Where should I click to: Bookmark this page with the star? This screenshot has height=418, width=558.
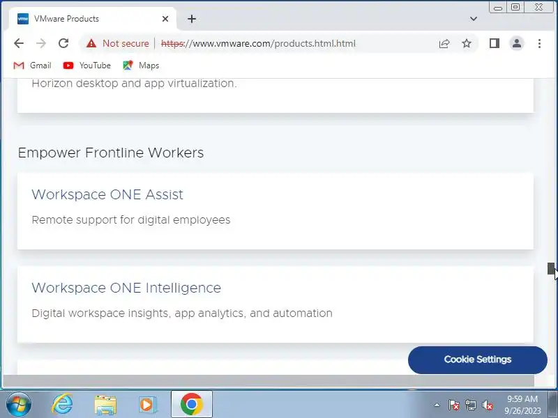467,43
